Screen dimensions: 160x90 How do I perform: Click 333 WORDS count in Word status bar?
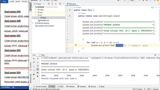click(x=5, y=87)
